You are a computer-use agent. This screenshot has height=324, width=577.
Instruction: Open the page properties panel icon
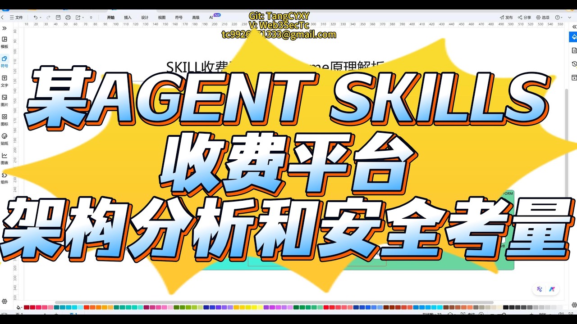pyautogui.click(x=574, y=50)
